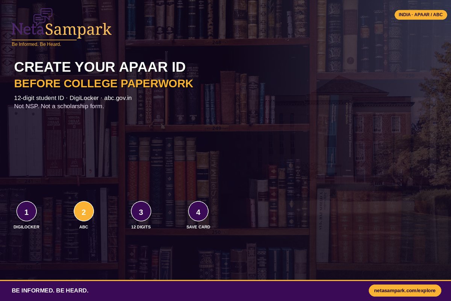Click the BEFORE COLLEGE PAPERWORK subheading
This screenshot has height=301, width=451.
coord(104,84)
